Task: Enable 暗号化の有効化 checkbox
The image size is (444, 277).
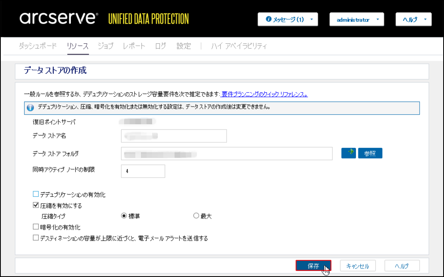Action: tap(36, 227)
